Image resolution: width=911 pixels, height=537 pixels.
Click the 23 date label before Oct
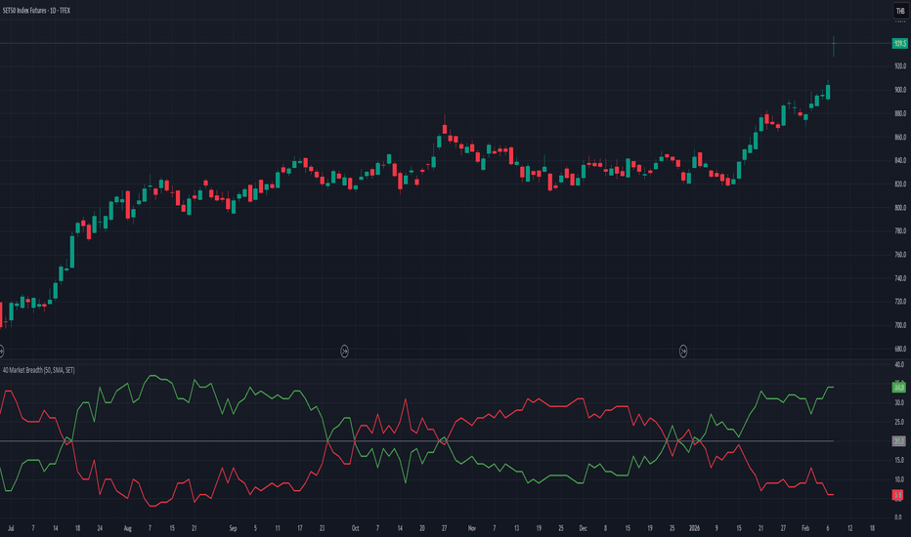[322, 528]
